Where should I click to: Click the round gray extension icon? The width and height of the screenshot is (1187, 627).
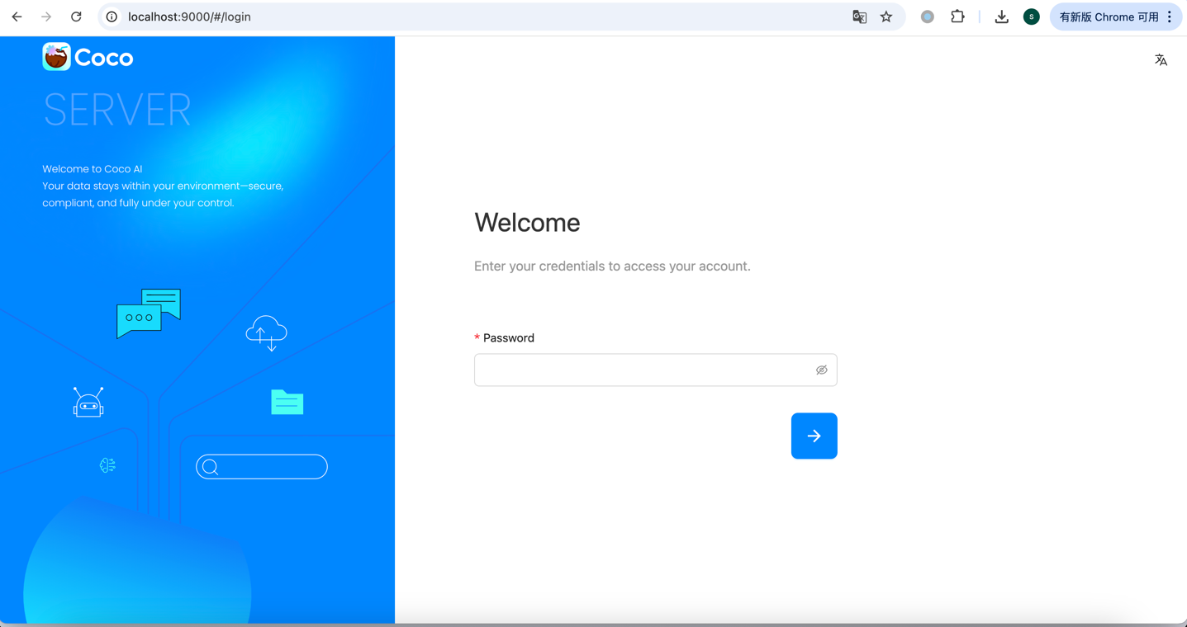[x=928, y=16]
